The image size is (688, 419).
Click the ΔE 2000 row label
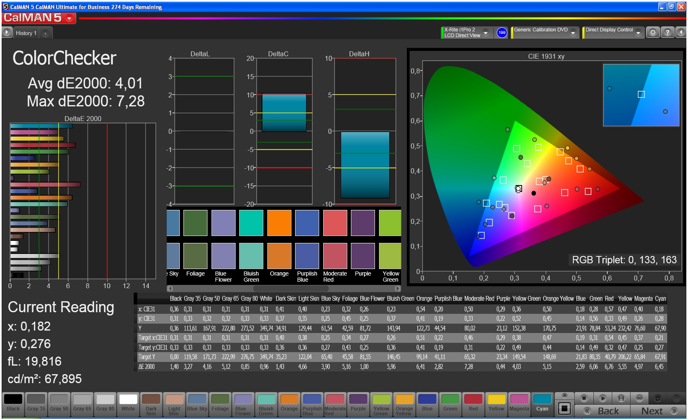coord(147,366)
